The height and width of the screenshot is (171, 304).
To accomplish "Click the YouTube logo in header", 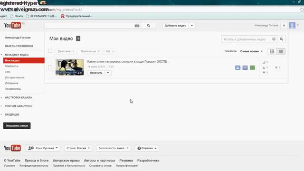I will (x=13, y=25).
